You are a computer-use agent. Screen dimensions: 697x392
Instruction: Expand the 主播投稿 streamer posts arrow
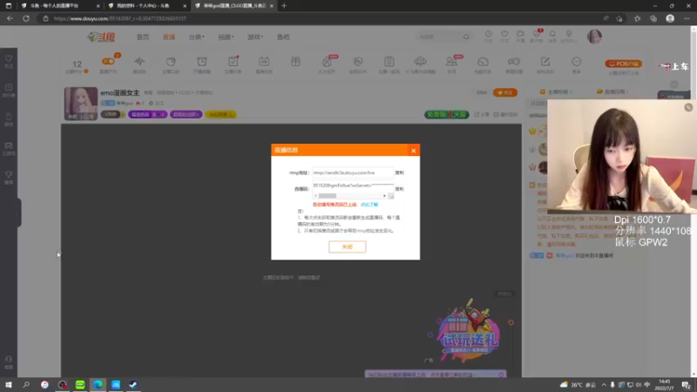pyautogui.click(x=571, y=91)
